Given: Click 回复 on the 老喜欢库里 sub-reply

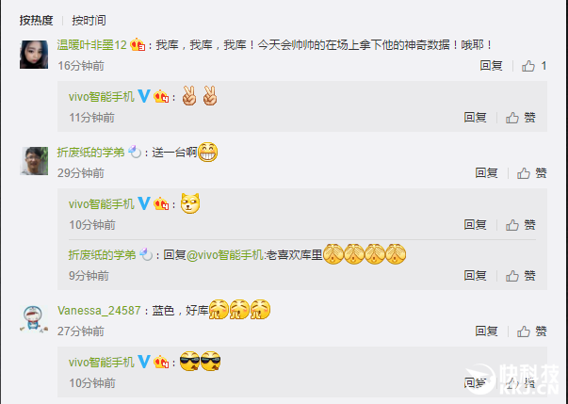Looking at the screenshot, I should 475,276.
